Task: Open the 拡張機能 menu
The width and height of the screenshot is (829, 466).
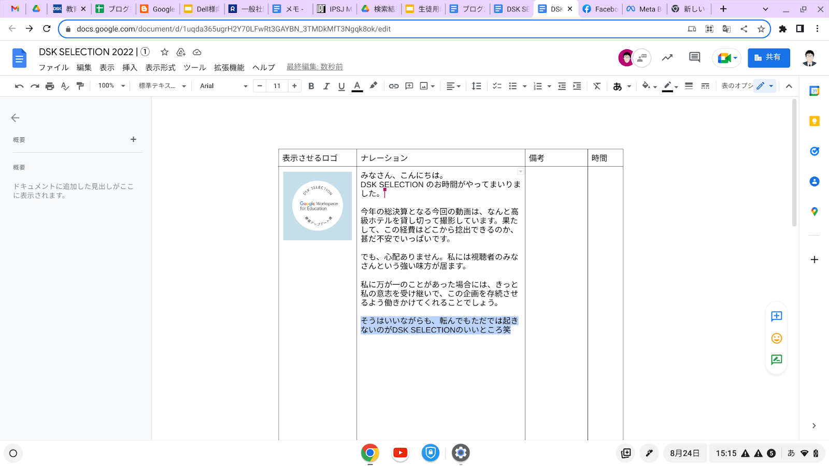Action: pyautogui.click(x=229, y=67)
